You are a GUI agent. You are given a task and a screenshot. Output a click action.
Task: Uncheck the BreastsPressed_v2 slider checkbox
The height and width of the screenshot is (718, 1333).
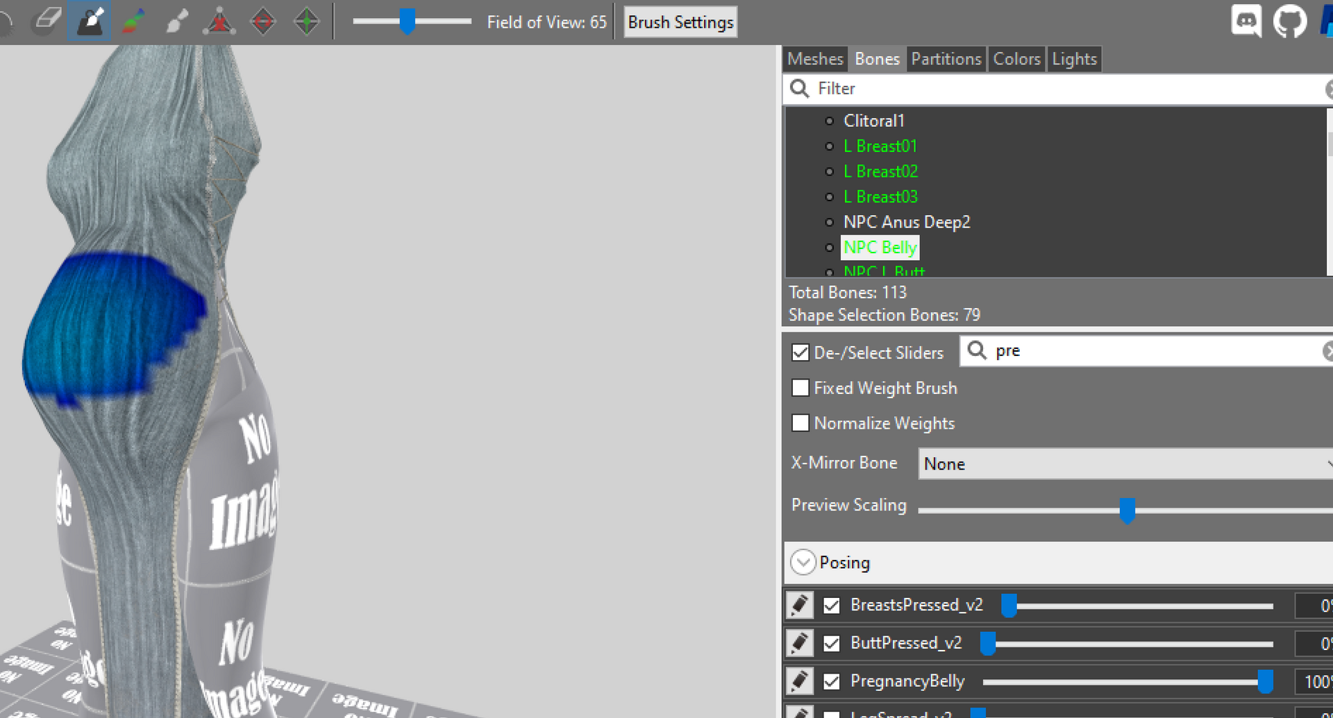pos(831,606)
